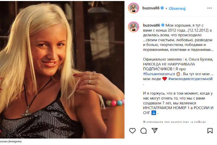Open buzova86 profile from the header username

[x=151, y=8]
